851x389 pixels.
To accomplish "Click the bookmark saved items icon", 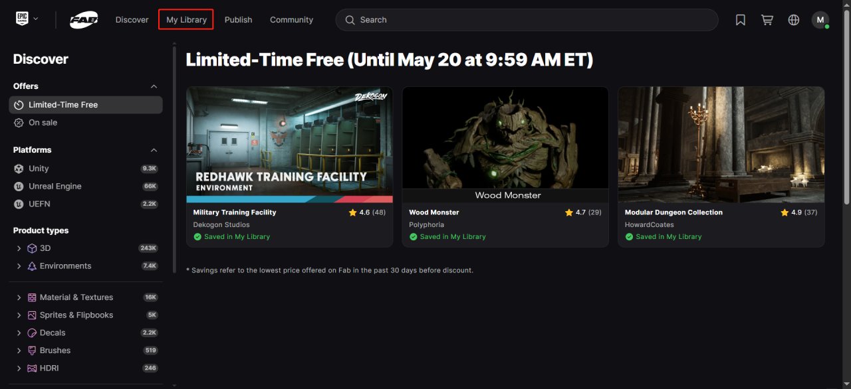I will pos(741,20).
